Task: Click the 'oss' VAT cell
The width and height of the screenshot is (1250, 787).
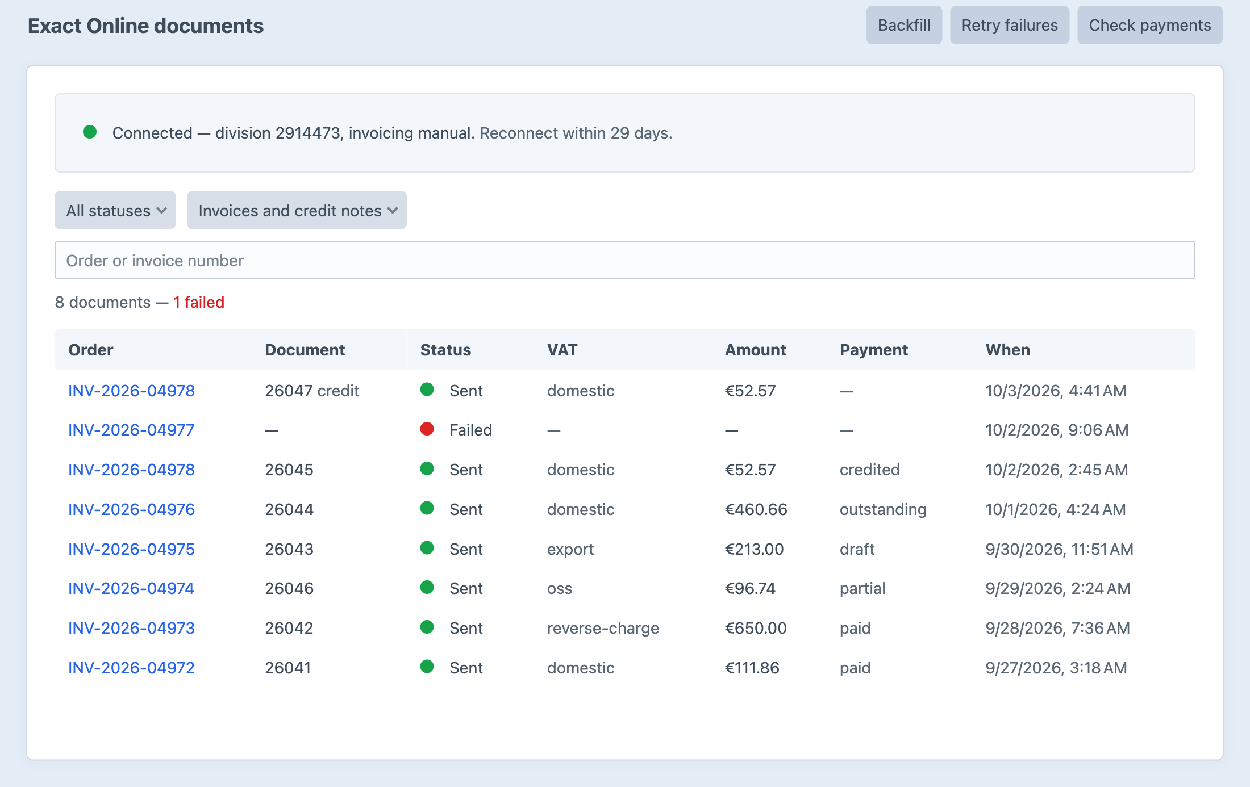Action: pos(560,588)
